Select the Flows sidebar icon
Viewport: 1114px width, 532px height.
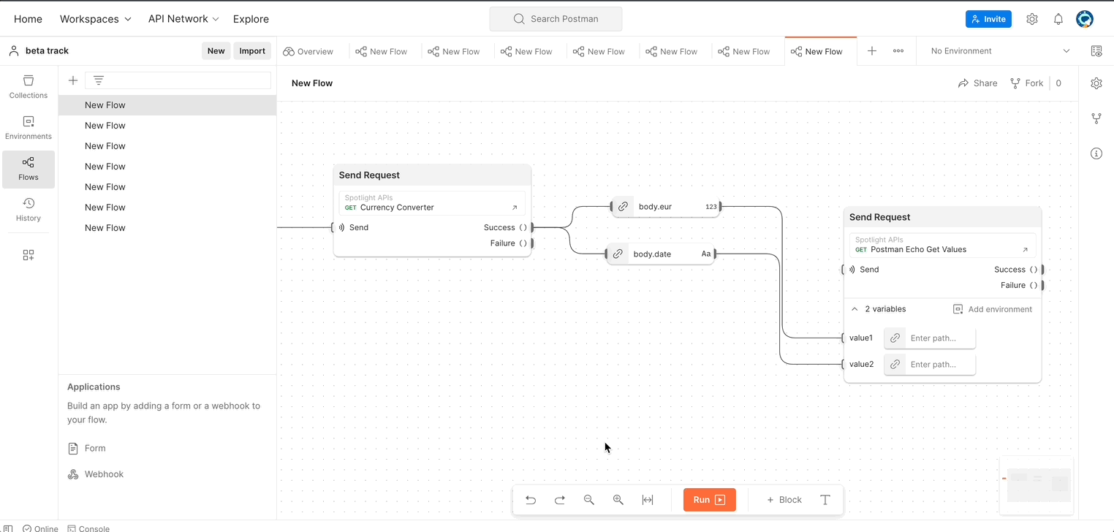pyautogui.click(x=29, y=169)
